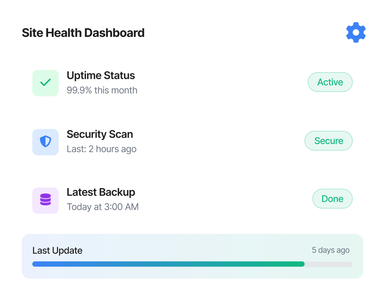The width and height of the screenshot is (385, 307).
Task: Click the Done status badge
Action: pos(332,199)
